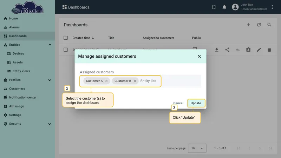This screenshot has width=281, height=158.
Task: Expand the Security section chevron
Action: [x=50, y=124]
